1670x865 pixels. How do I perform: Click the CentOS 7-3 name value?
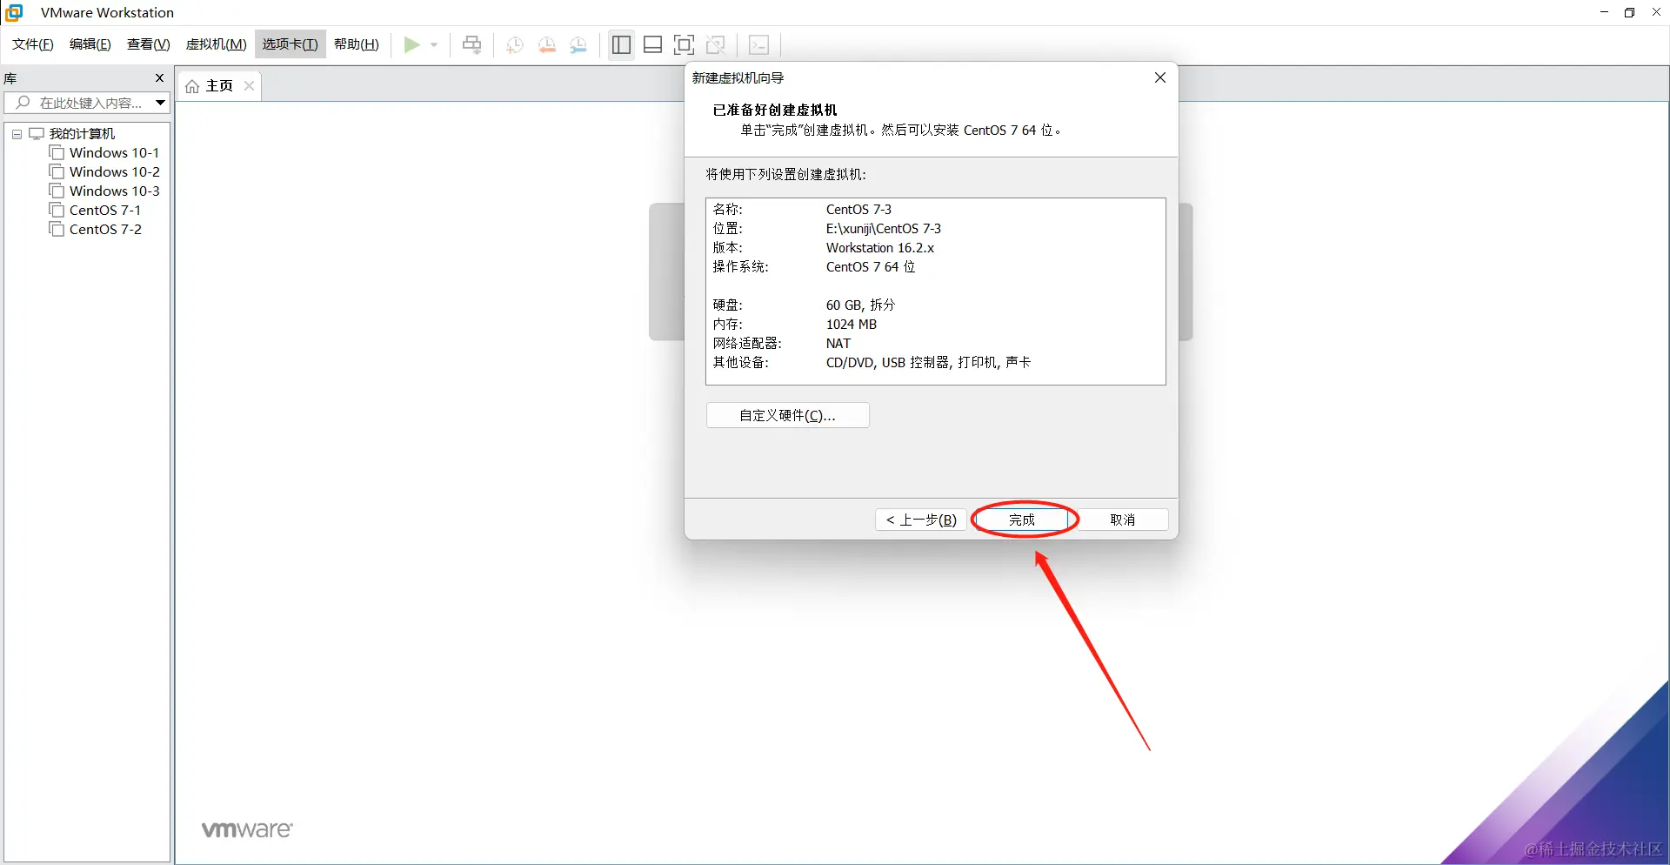858,209
